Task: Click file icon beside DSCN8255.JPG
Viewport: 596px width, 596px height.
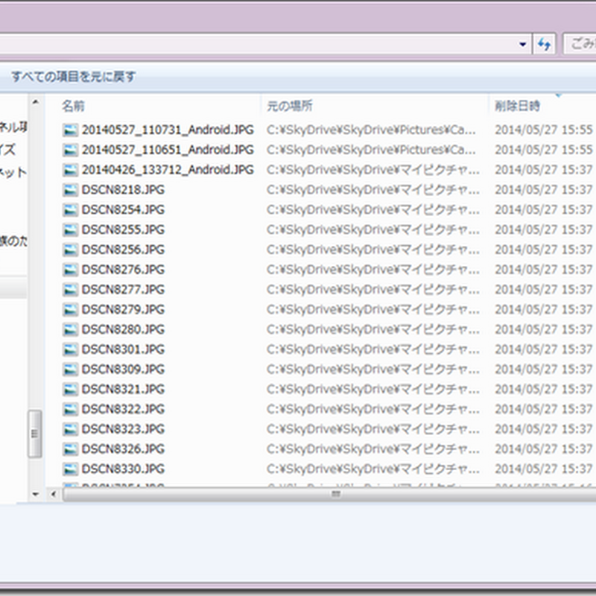Action: (x=70, y=229)
